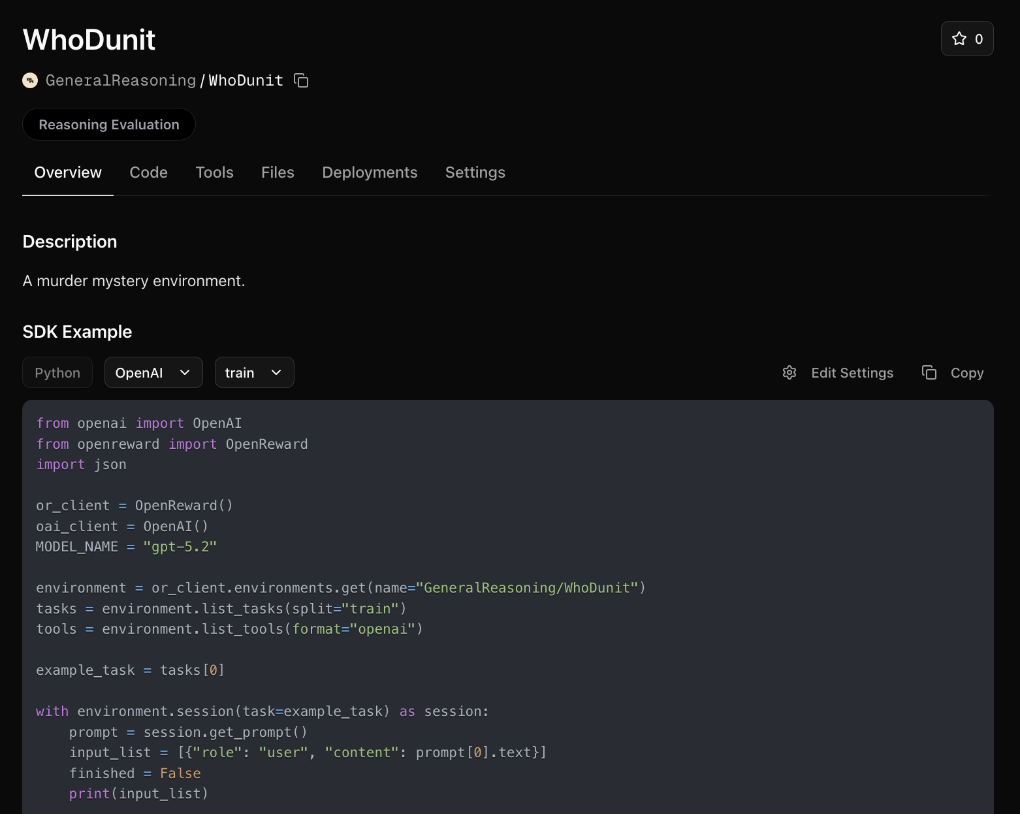Open the GeneralReasoning organization link

pyautogui.click(x=121, y=80)
